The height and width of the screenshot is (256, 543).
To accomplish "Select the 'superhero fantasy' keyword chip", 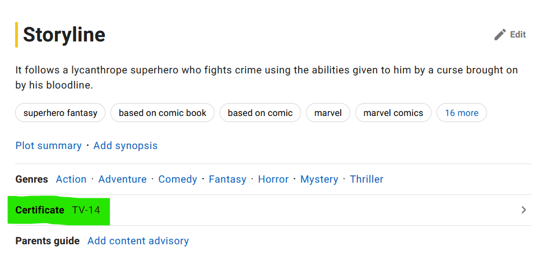I will [61, 113].
